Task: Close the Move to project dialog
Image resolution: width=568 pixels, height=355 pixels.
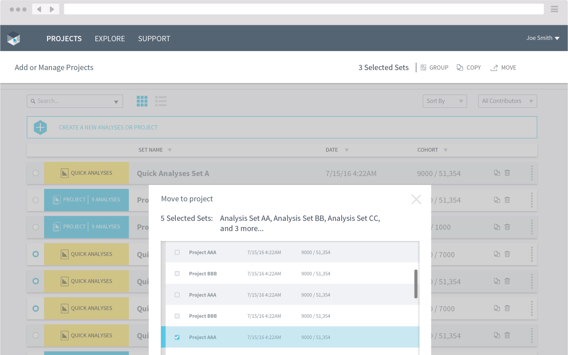Action: 416,199
